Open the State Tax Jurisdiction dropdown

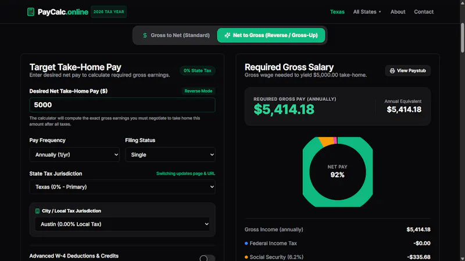(x=122, y=187)
